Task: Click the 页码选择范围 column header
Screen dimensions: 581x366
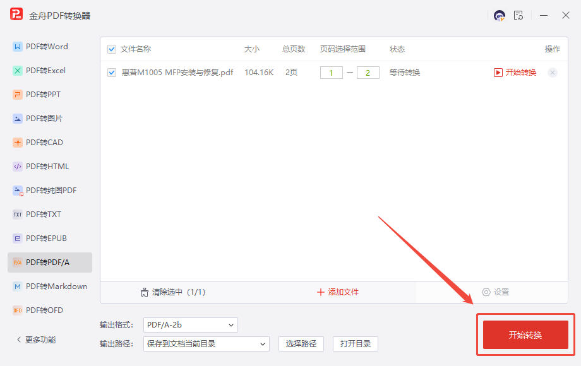Action: [x=343, y=49]
